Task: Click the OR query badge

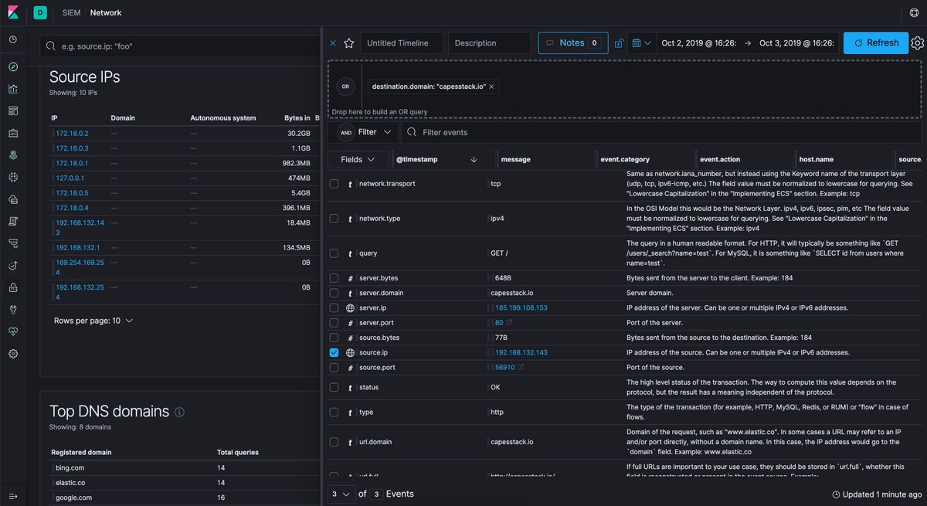Action: tap(345, 87)
